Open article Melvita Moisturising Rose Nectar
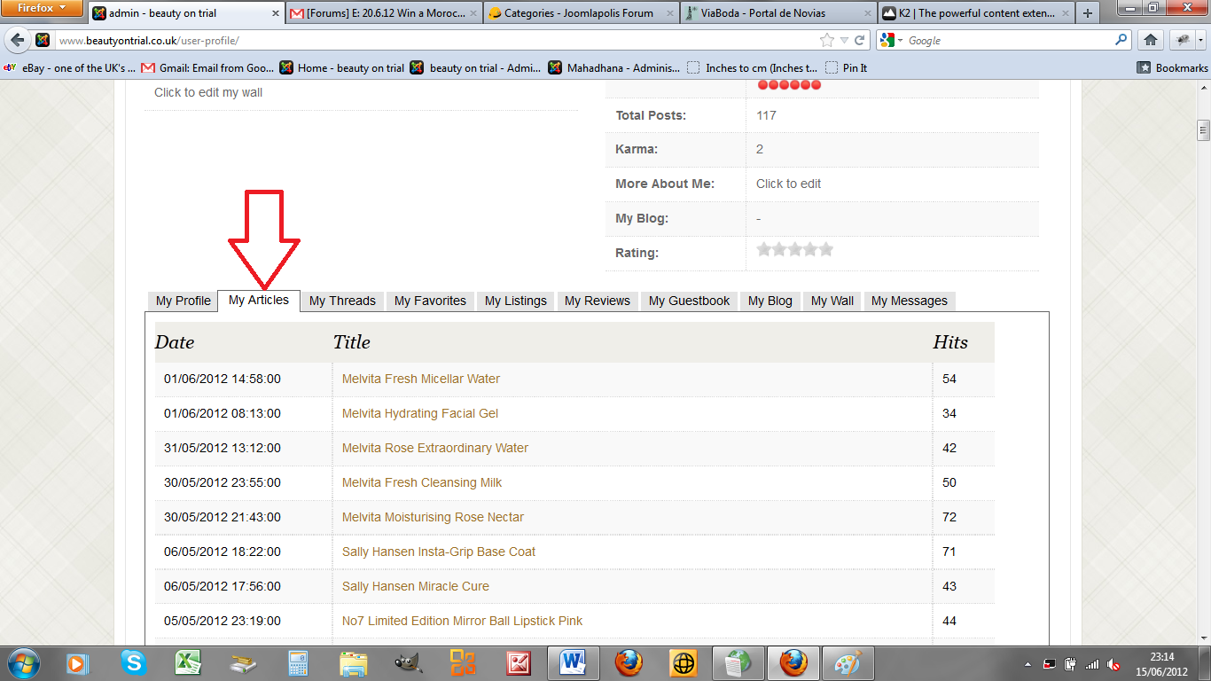1211x681 pixels. pyautogui.click(x=433, y=517)
